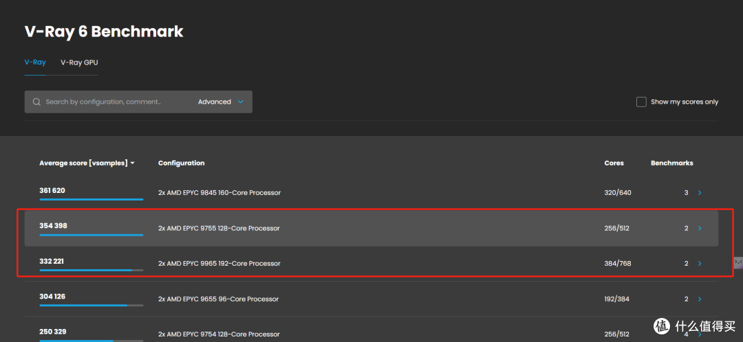Click the V-Ray 6 Benchmark heading
Screen dimensions: 743x342
tap(104, 32)
